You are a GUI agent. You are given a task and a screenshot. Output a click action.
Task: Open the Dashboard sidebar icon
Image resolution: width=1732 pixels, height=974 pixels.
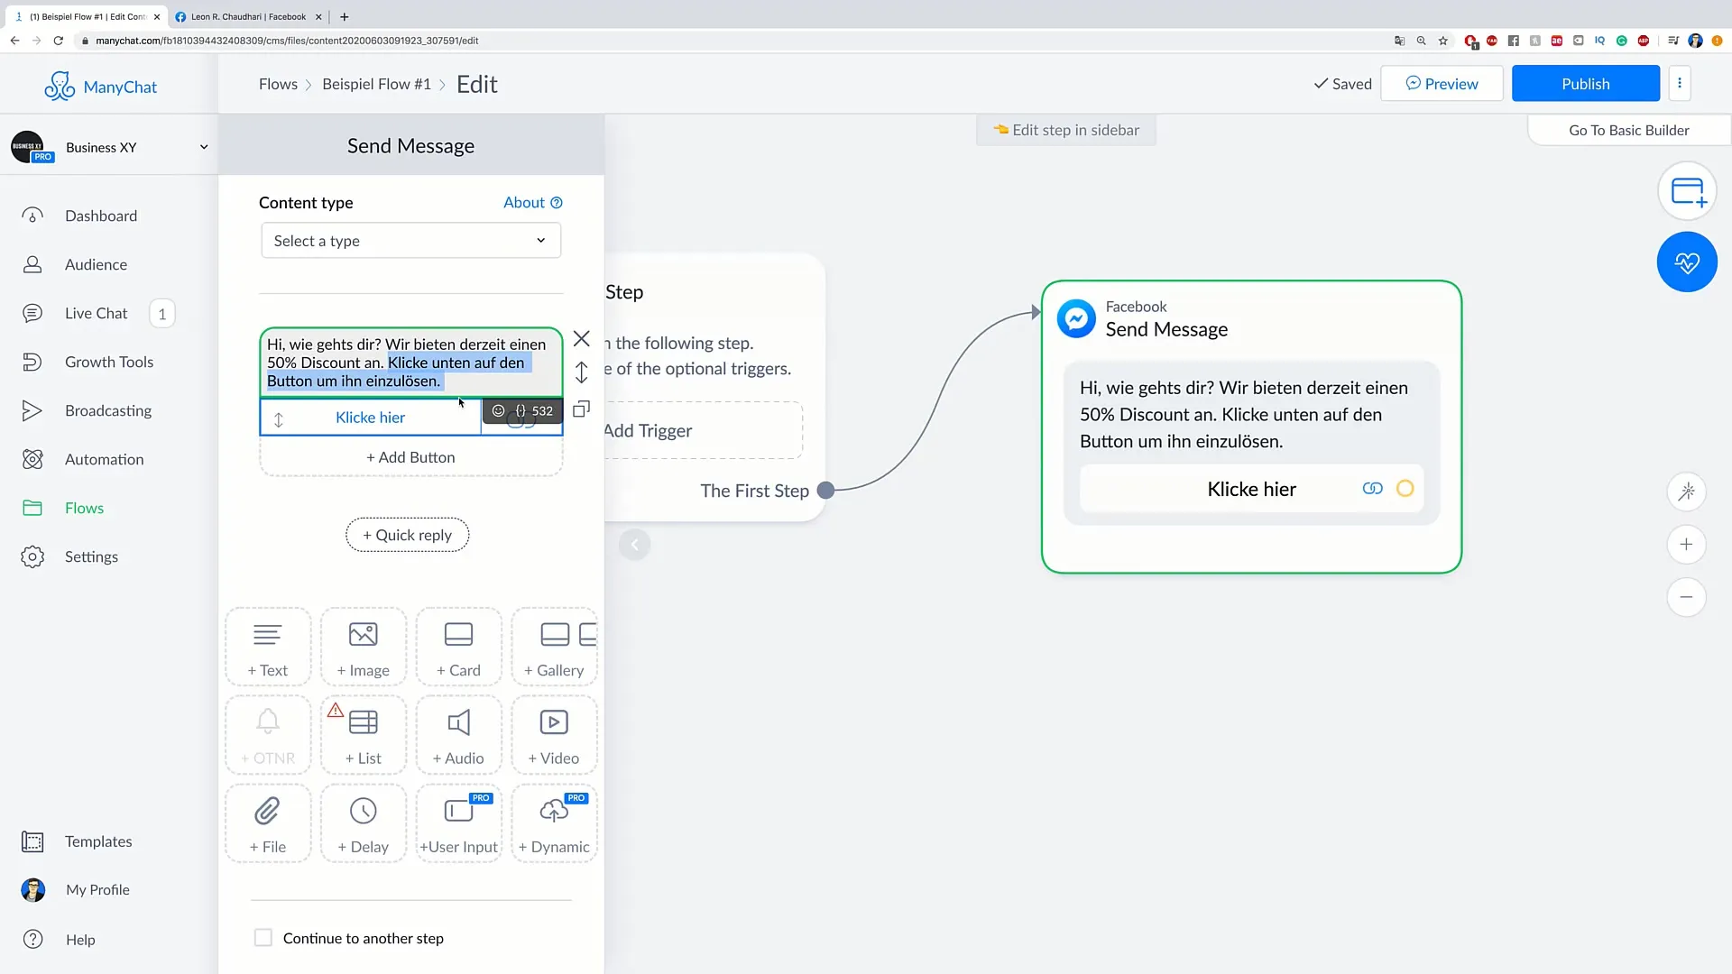32,216
